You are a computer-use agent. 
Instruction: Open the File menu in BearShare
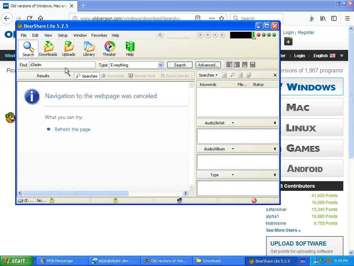click(x=24, y=35)
